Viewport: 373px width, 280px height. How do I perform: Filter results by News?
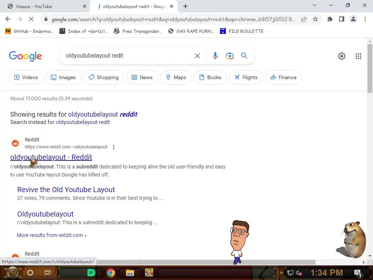click(142, 77)
